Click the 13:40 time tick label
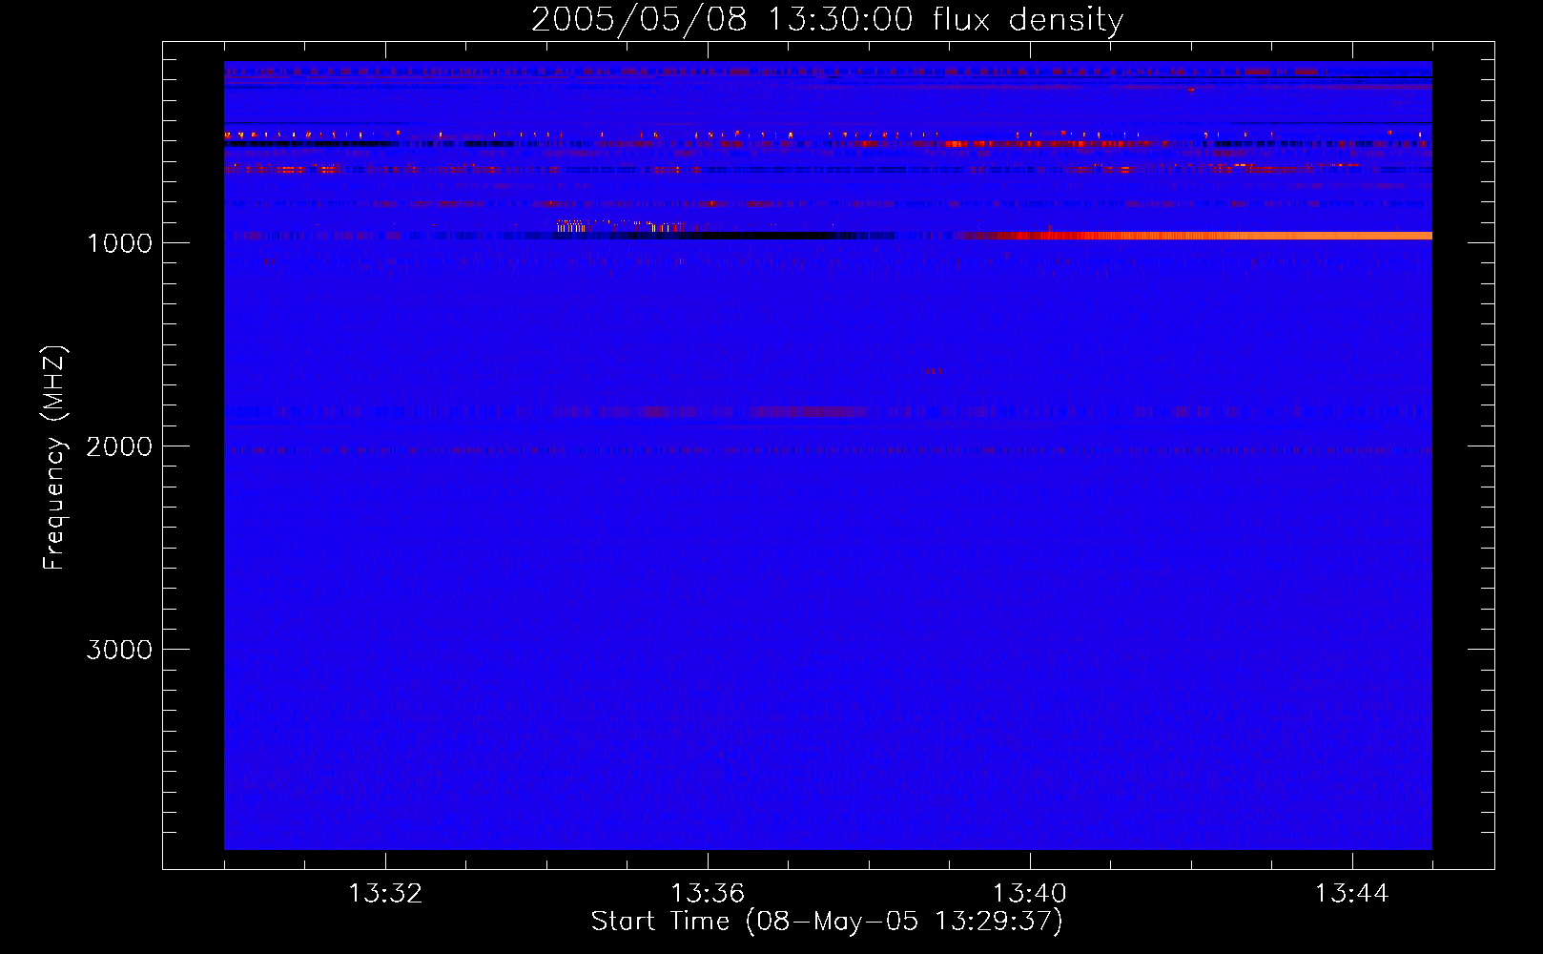Image resolution: width=1543 pixels, height=954 pixels. coord(1030,894)
